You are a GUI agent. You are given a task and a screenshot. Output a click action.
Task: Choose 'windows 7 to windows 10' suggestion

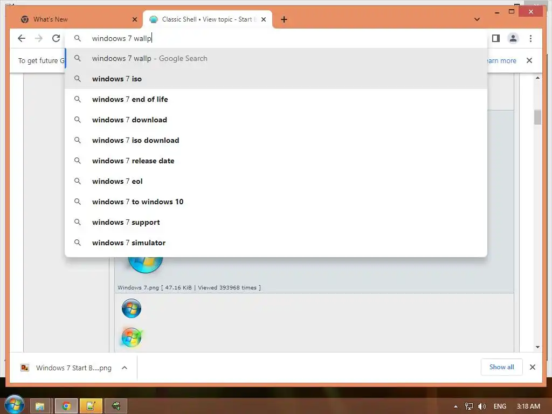[x=276, y=202]
